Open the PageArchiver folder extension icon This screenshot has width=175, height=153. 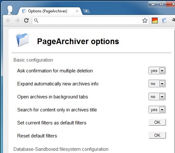164,21
